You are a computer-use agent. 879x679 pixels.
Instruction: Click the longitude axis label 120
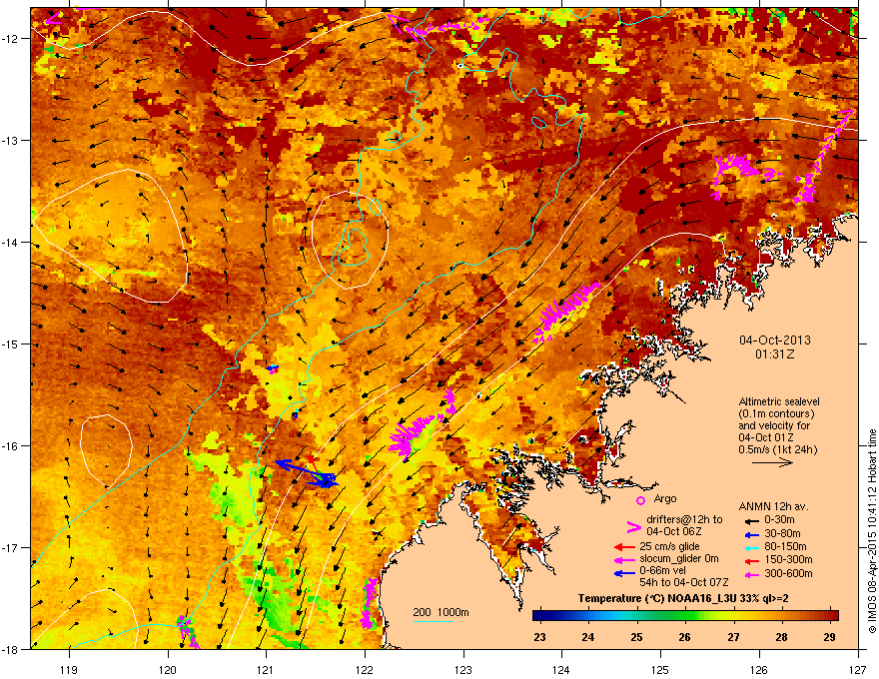[x=168, y=669]
